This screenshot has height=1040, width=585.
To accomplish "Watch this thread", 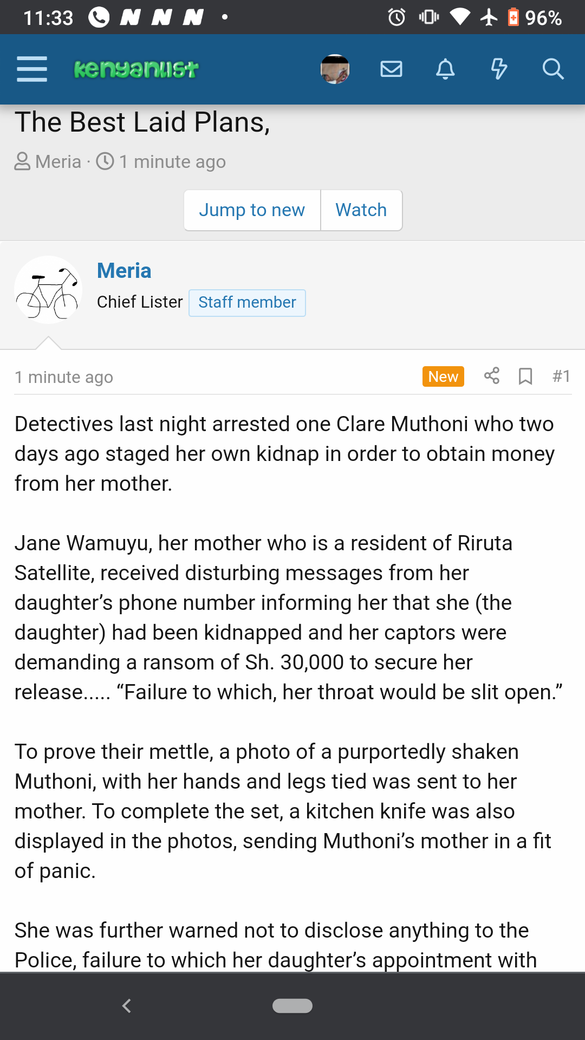I will click(361, 210).
